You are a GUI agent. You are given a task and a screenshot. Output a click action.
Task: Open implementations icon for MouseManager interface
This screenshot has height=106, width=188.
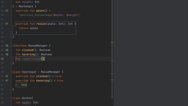tap(7, 46)
